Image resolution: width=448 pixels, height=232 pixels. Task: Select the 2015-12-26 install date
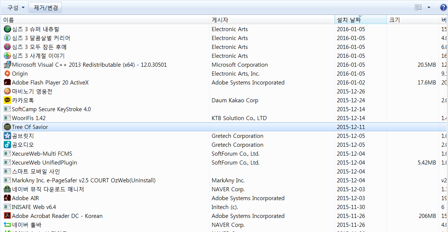pos(351,91)
